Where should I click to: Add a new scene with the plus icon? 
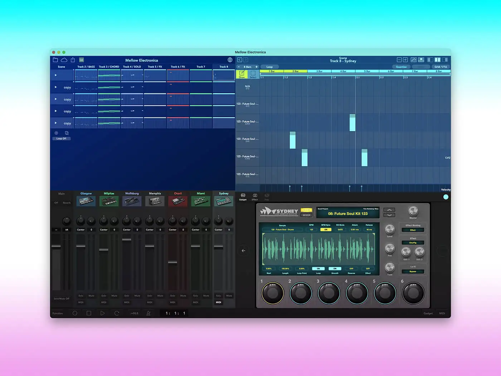click(x=56, y=133)
